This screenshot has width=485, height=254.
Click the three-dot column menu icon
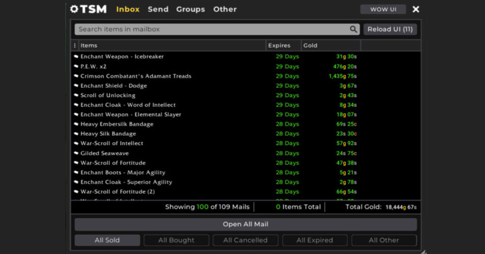click(75, 46)
